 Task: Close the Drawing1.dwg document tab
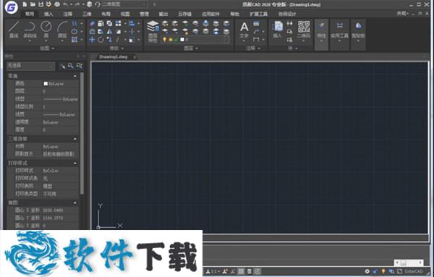[x=135, y=57]
